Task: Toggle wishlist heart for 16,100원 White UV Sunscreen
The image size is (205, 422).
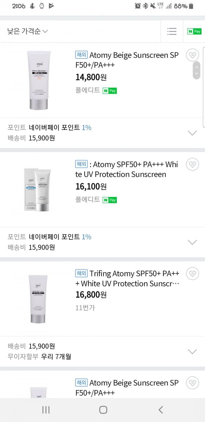Action: point(192,165)
